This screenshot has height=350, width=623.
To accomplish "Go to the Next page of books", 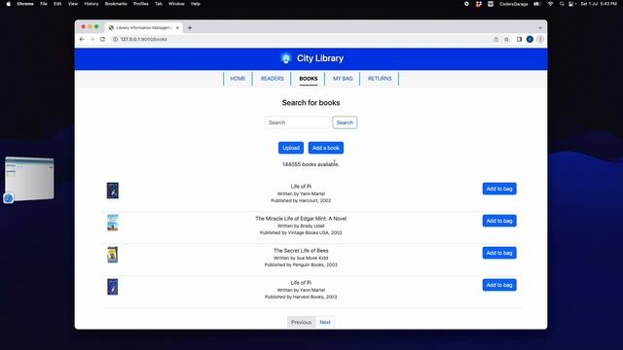I will click(x=325, y=322).
